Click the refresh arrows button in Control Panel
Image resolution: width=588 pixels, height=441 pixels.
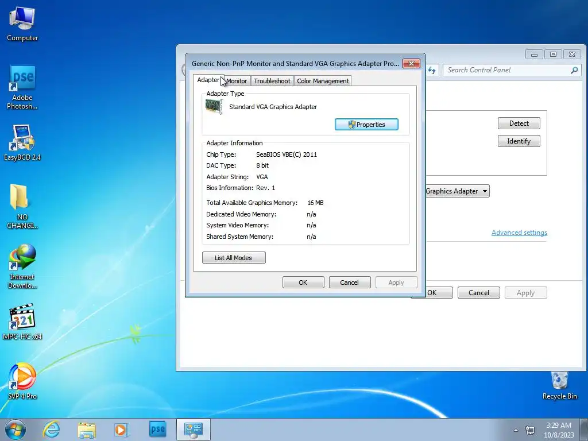(x=432, y=70)
